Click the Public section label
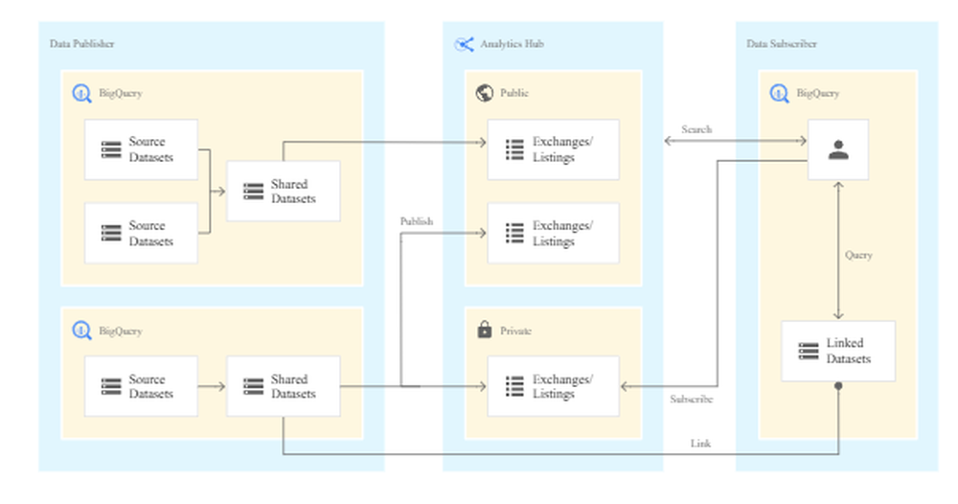 click(x=514, y=93)
